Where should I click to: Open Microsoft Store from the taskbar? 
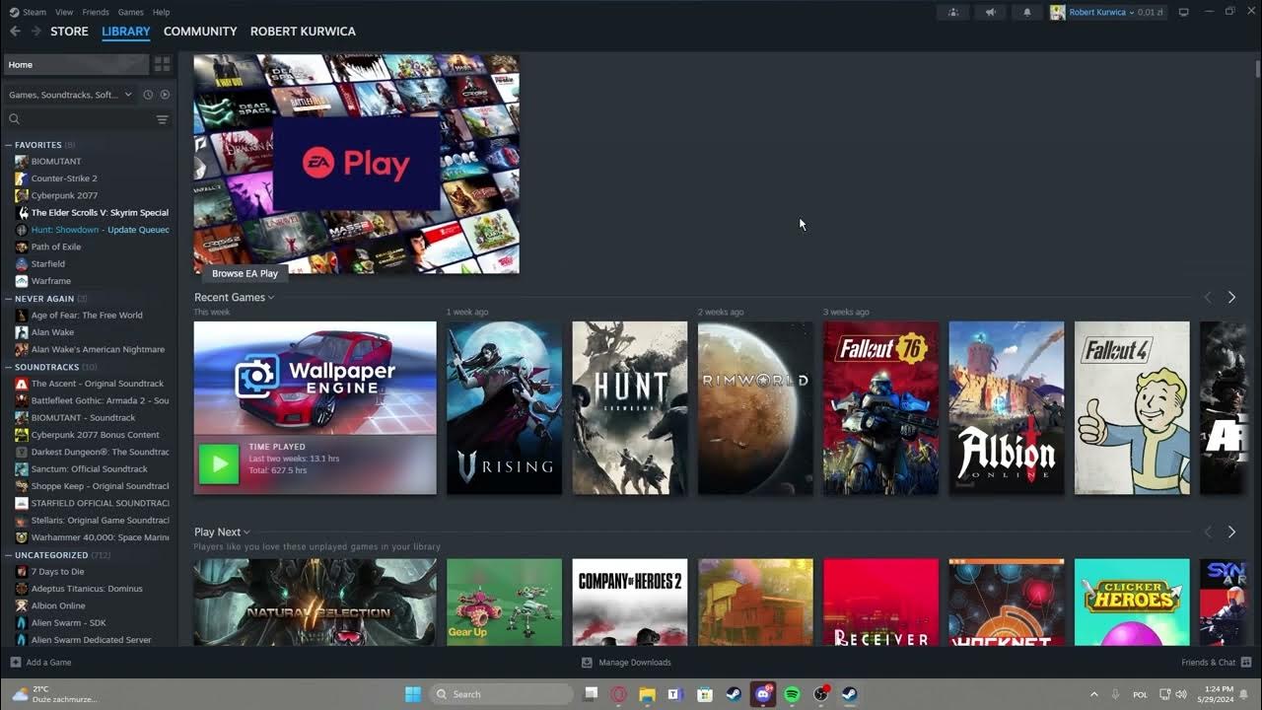705,694
